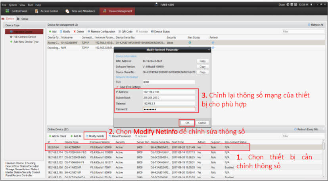The height and width of the screenshot is (181, 328).
Task: Open Device Status from the toolbar
Action: (160, 31)
